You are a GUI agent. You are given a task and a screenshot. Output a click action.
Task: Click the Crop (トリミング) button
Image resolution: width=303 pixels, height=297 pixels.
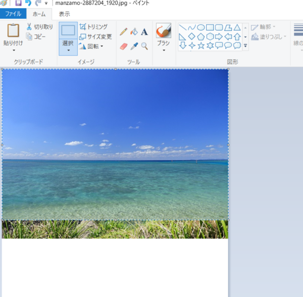pos(93,27)
